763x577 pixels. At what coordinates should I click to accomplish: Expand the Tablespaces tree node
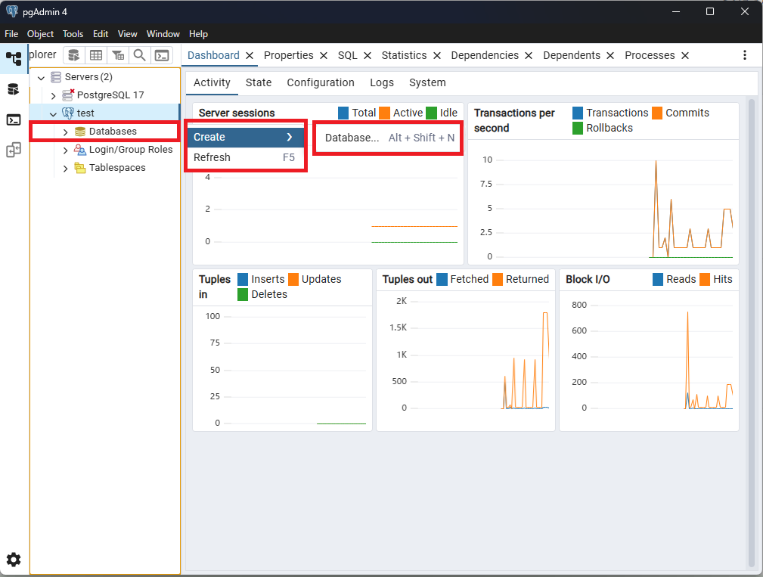[65, 169]
